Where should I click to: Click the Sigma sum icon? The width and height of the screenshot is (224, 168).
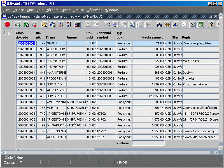(x=192, y=25)
